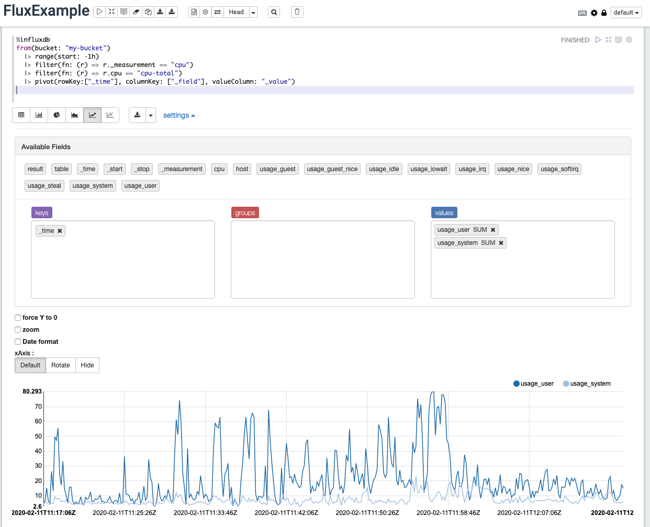The image size is (650, 527).
Task: Enable the 'force Y to 0' checkbox
Action: (18, 318)
